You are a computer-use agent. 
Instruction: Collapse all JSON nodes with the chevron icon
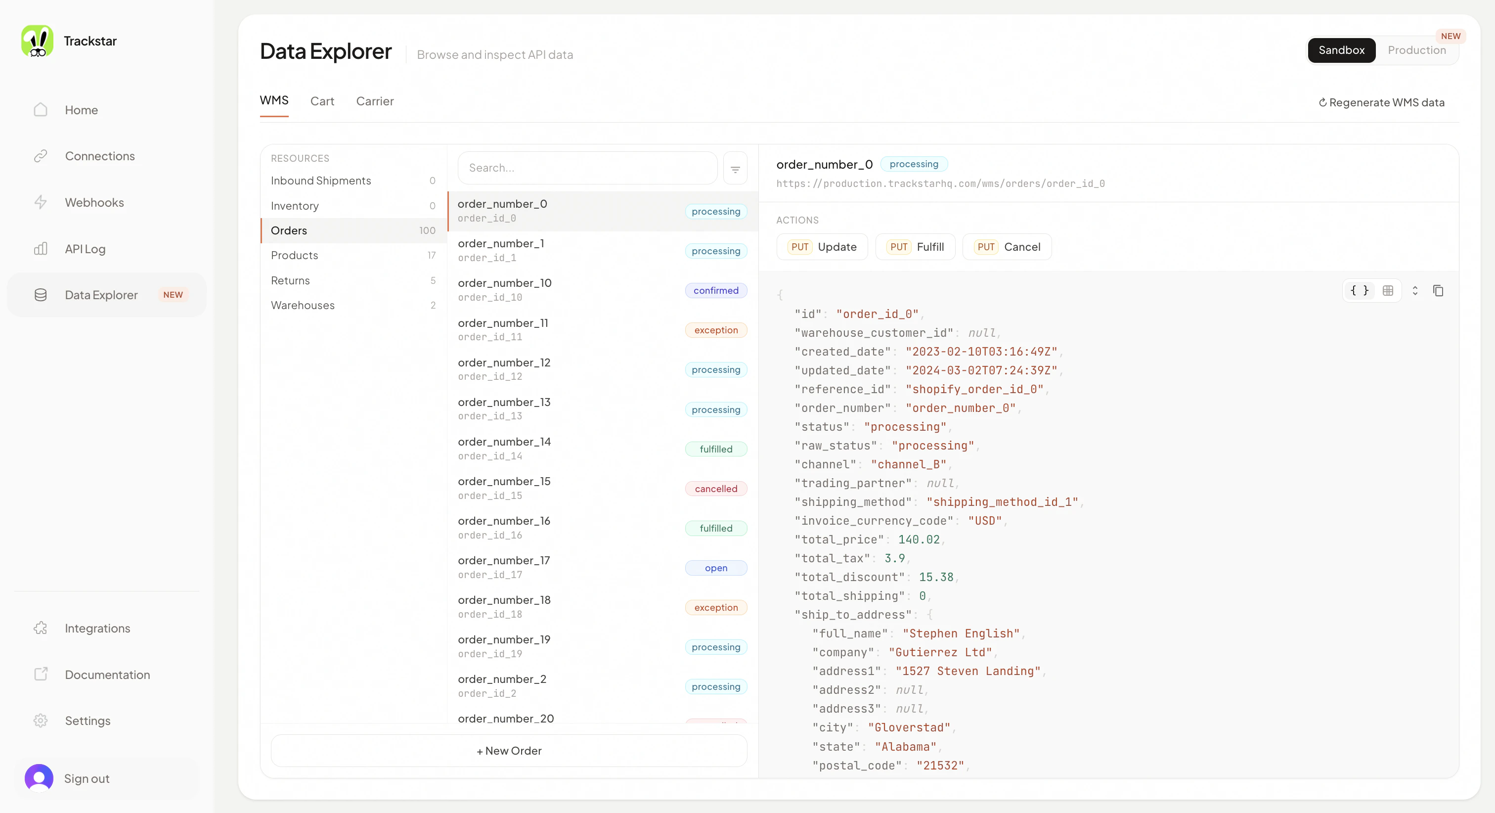[1415, 290]
